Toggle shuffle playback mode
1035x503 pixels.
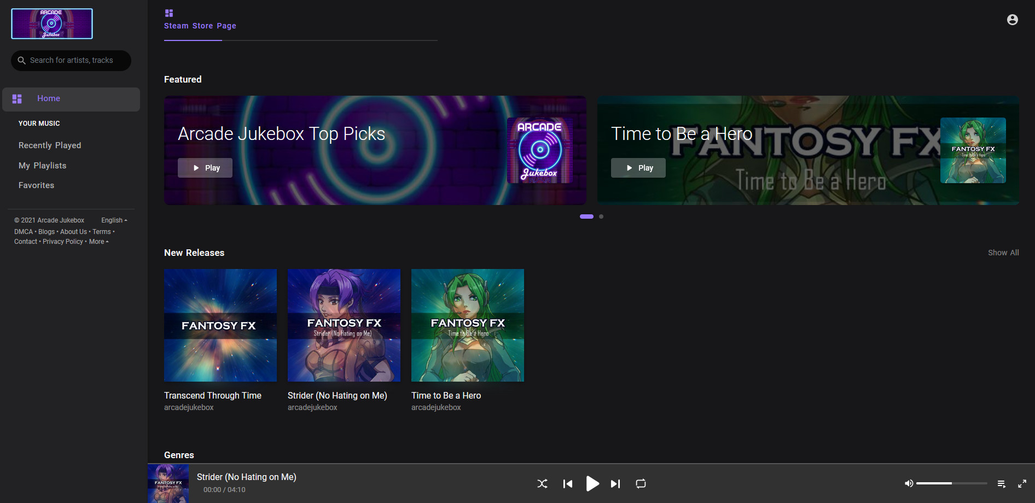click(x=542, y=483)
